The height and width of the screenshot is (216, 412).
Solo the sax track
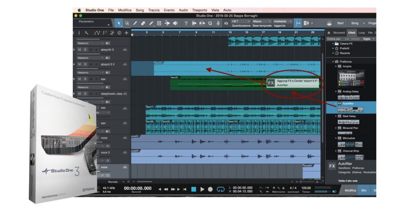[x=85, y=79]
